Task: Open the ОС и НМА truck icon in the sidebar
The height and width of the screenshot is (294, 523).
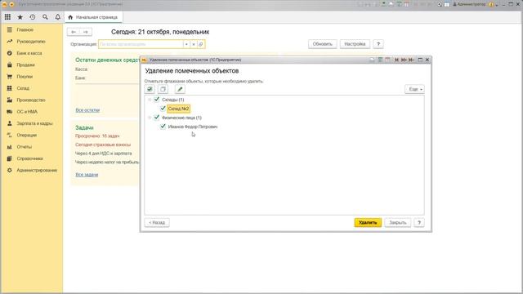Action: (9, 112)
